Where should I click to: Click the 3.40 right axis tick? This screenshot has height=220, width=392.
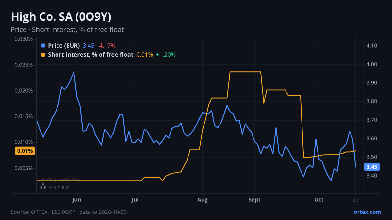click(372, 176)
